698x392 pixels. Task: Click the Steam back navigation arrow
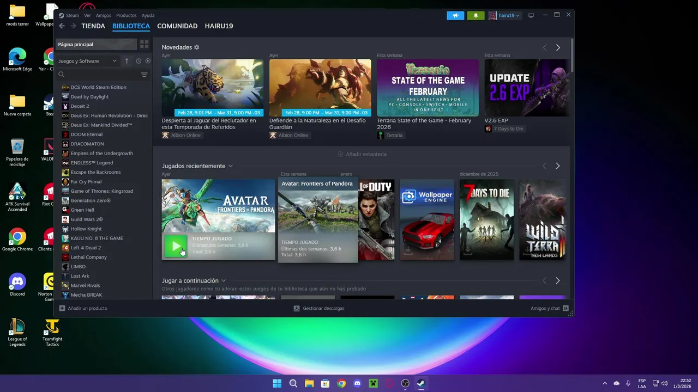62,26
